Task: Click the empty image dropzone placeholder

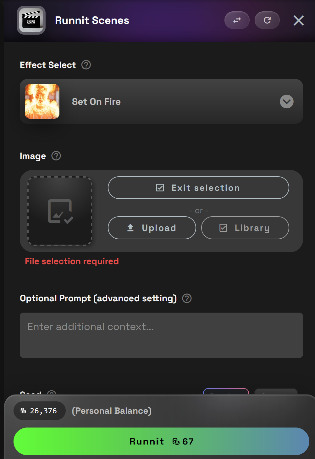Action: pos(60,211)
